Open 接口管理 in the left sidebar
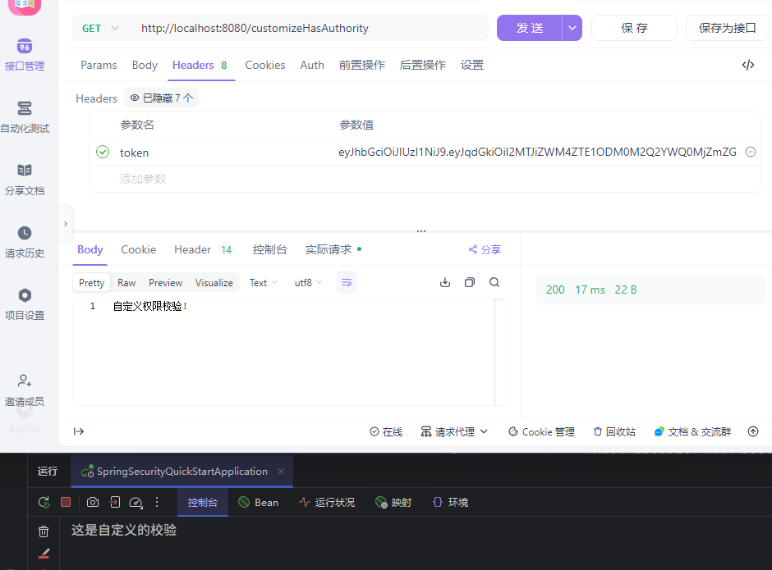The width and height of the screenshot is (772, 570). point(25,54)
